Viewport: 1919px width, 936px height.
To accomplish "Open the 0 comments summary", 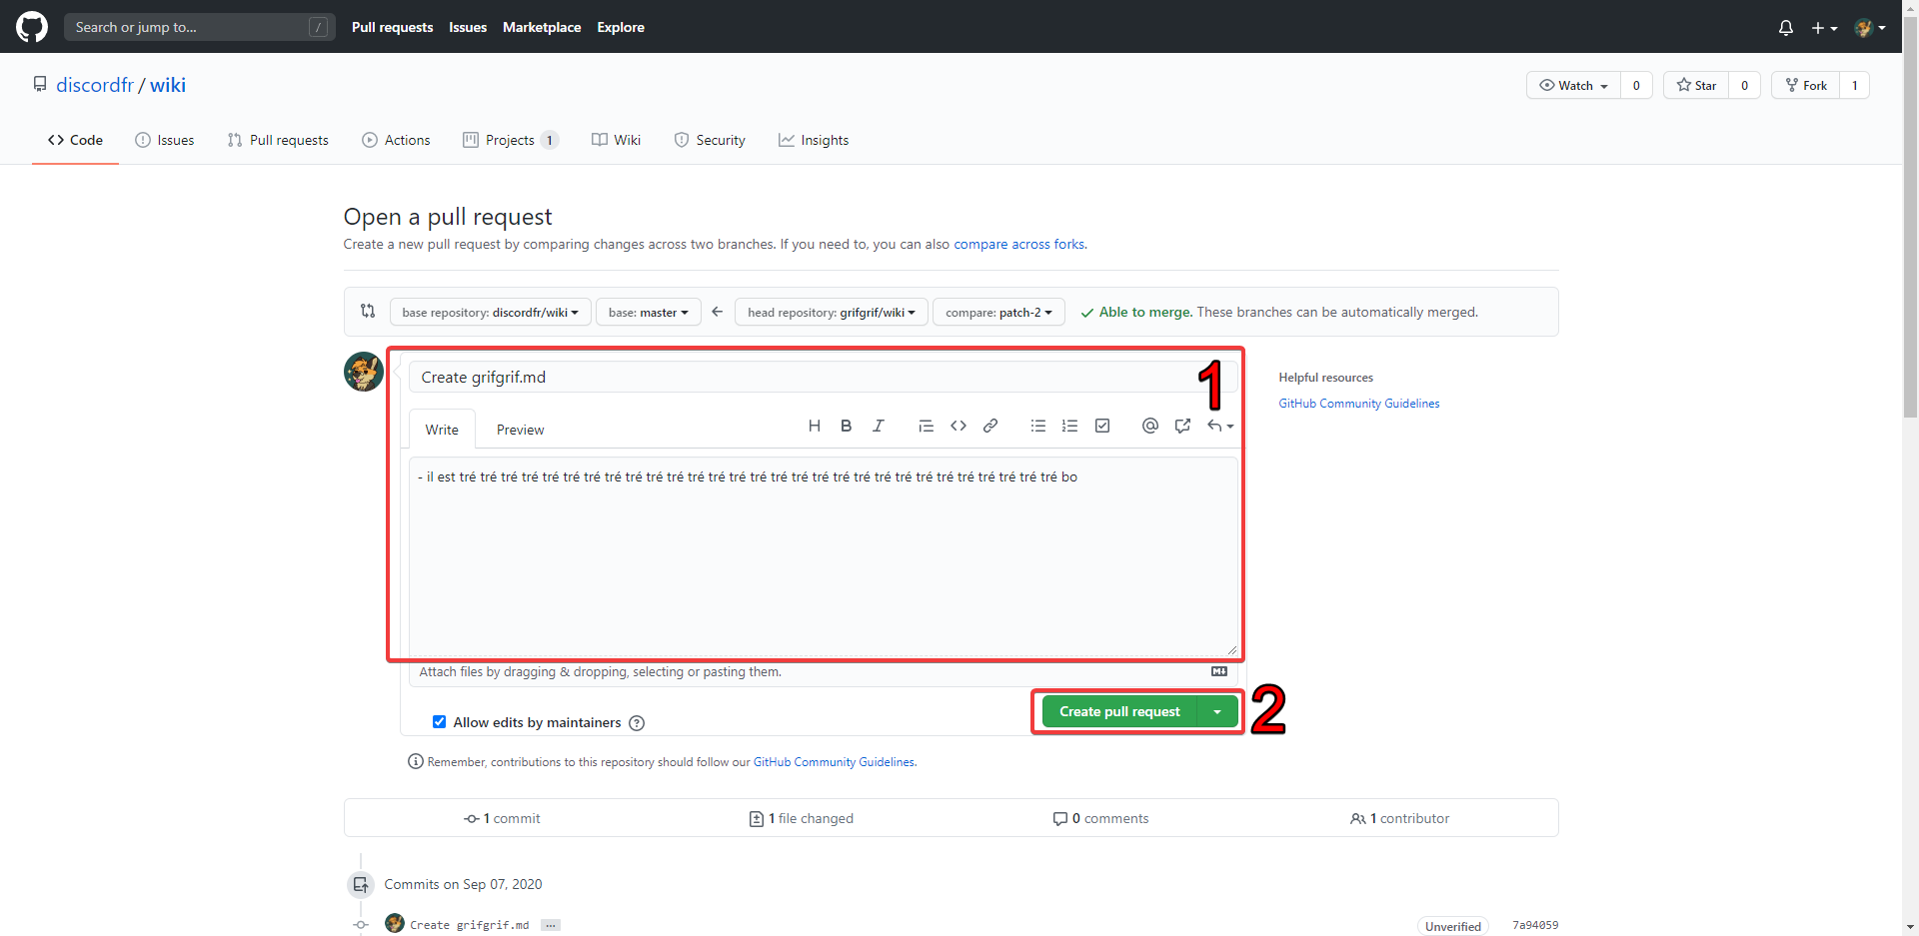I will point(1100,818).
